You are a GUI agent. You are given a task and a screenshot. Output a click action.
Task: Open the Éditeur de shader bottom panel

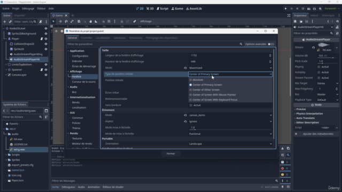coord(113,187)
